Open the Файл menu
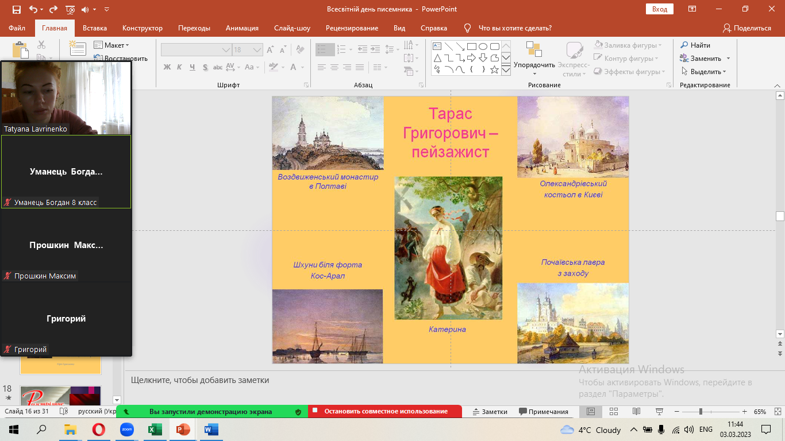The image size is (785, 441). 17,28
